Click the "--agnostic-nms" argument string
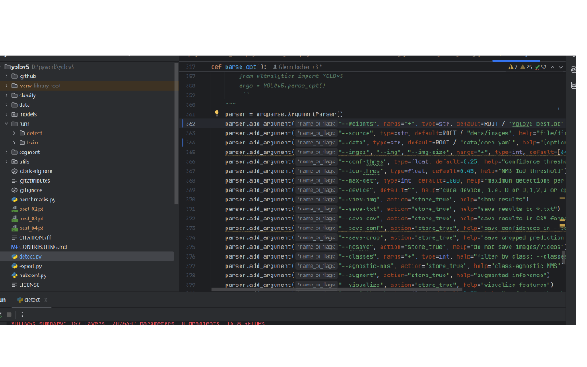This screenshot has width=587, height=367. pyautogui.click(x=367, y=266)
